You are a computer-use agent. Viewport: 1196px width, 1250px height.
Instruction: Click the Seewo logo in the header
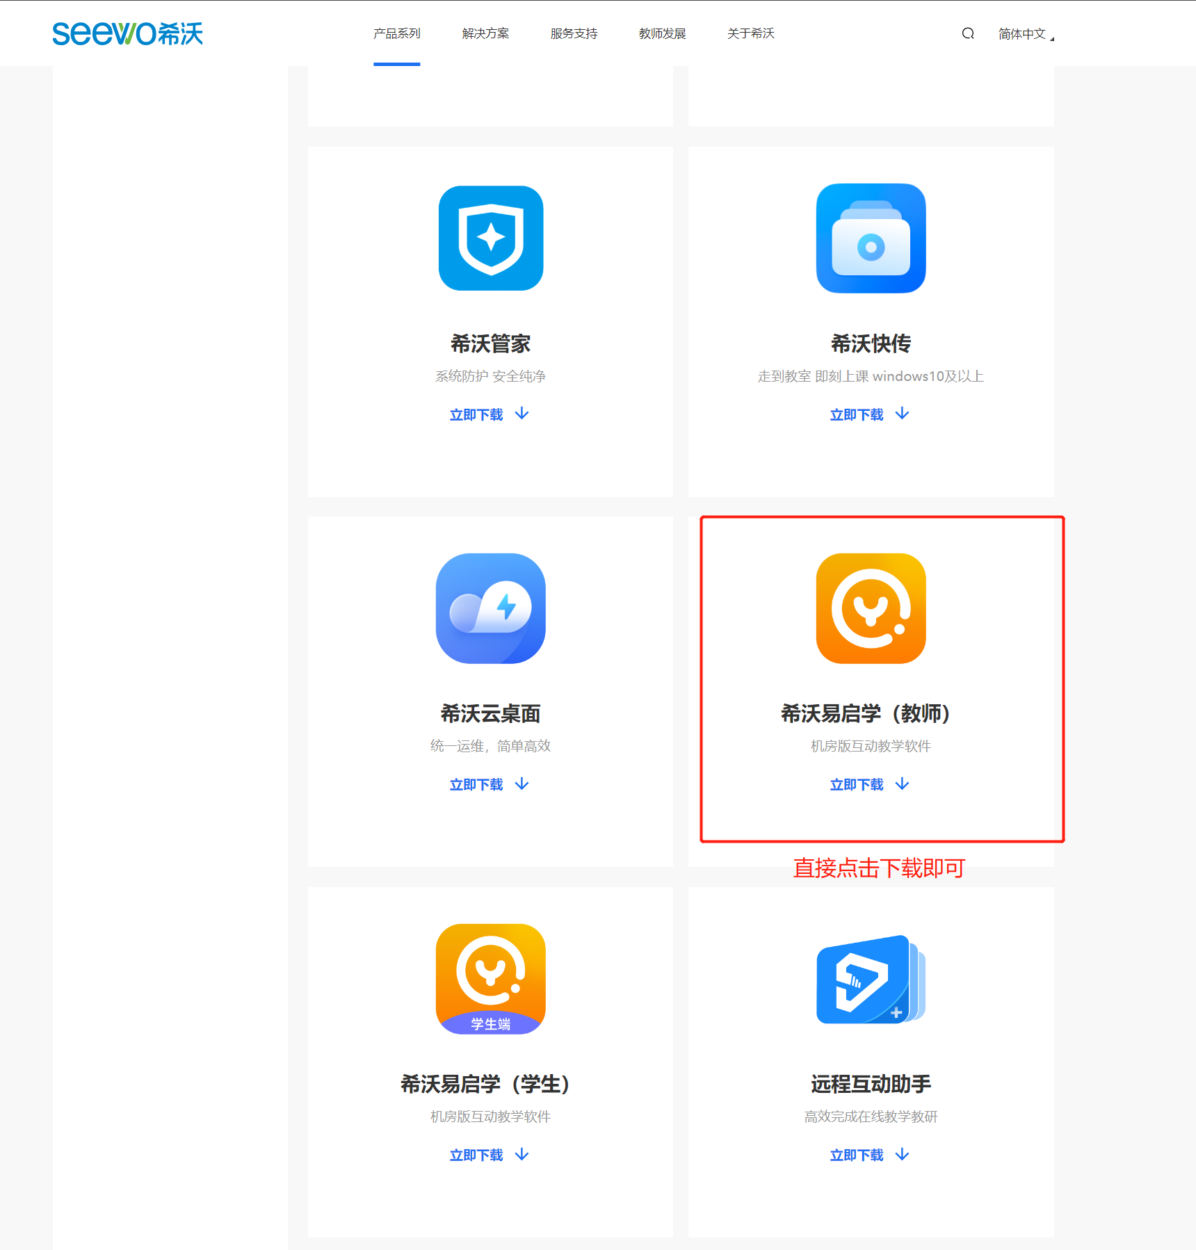(127, 33)
